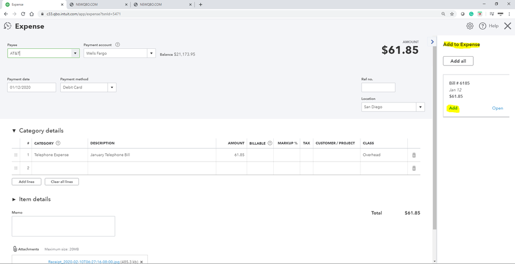Go forward in browser history
The image size is (515, 264).
coord(14,14)
